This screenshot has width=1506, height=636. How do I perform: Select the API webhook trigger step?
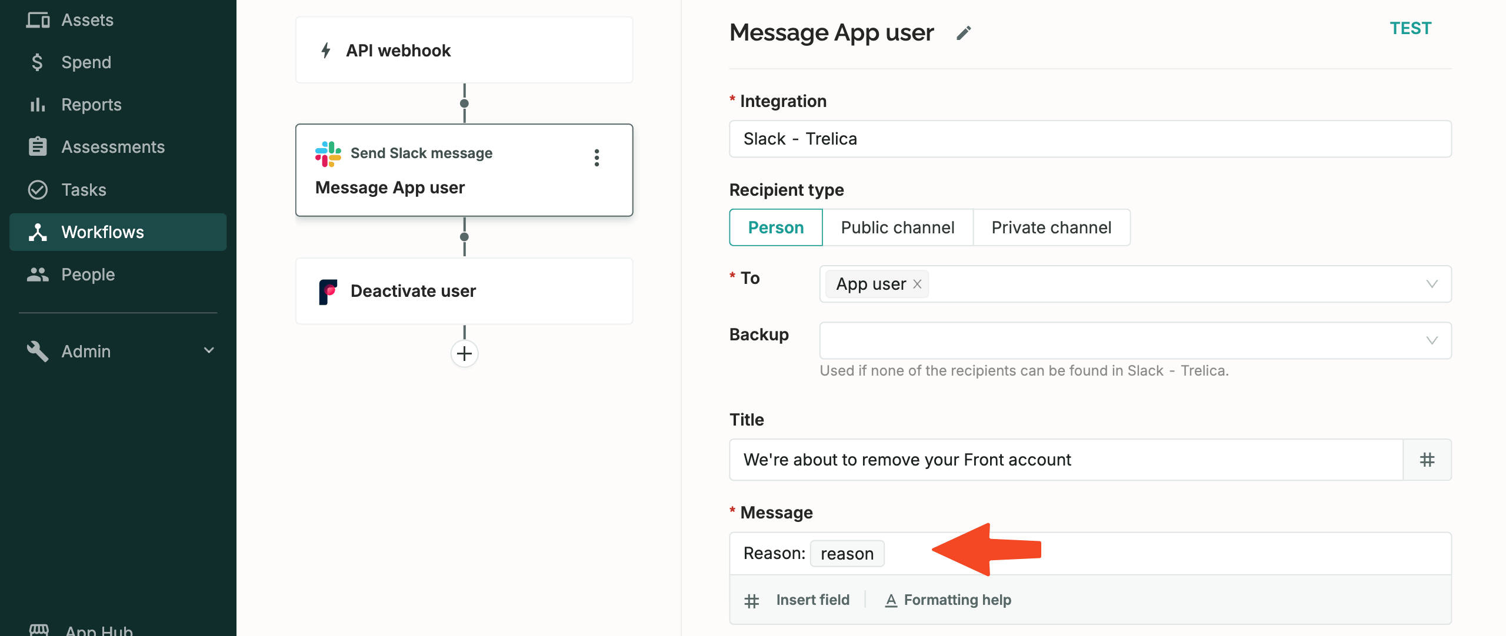coord(464,50)
